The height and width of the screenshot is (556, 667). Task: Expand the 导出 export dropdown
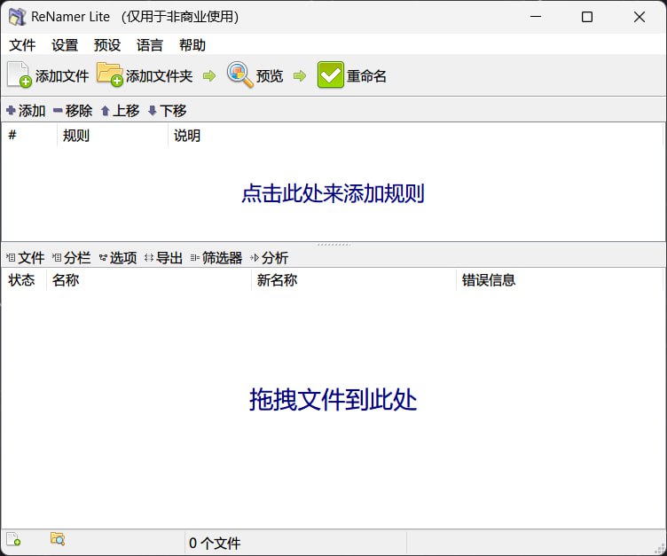click(164, 257)
